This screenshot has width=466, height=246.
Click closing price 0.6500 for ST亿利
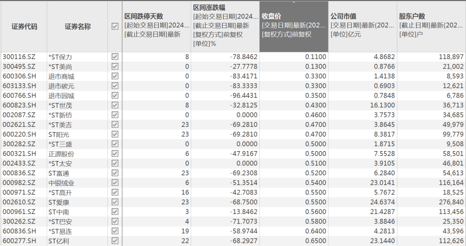(x=315, y=241)
